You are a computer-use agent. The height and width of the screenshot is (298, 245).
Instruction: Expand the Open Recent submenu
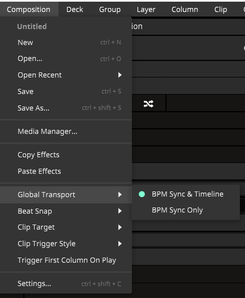66,75
